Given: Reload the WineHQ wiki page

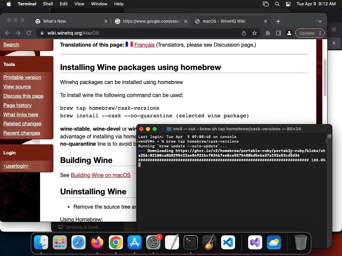Looking at the screenshot, I should 29,33.
